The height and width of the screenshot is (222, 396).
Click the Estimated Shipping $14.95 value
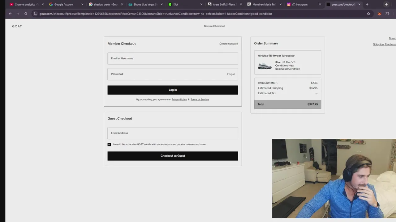pos(313,88)
